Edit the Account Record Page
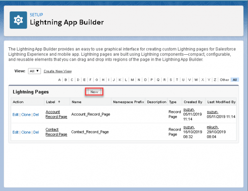This screenshot has width=248, height=191. [15, 115]
